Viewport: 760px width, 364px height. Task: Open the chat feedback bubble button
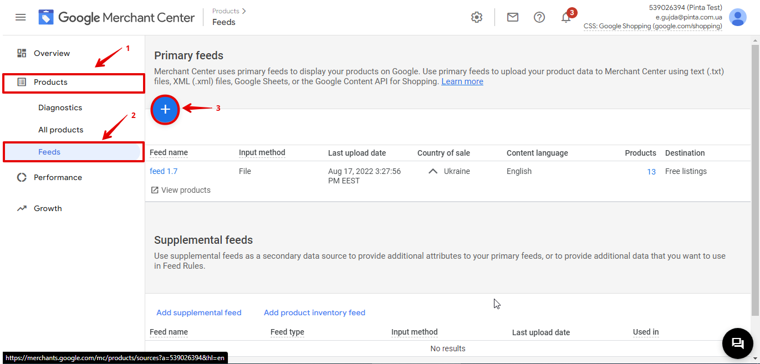[738, 343]
